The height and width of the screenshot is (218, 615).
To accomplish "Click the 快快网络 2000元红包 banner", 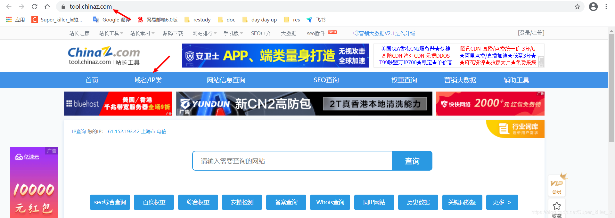I will tap(490, 103).
